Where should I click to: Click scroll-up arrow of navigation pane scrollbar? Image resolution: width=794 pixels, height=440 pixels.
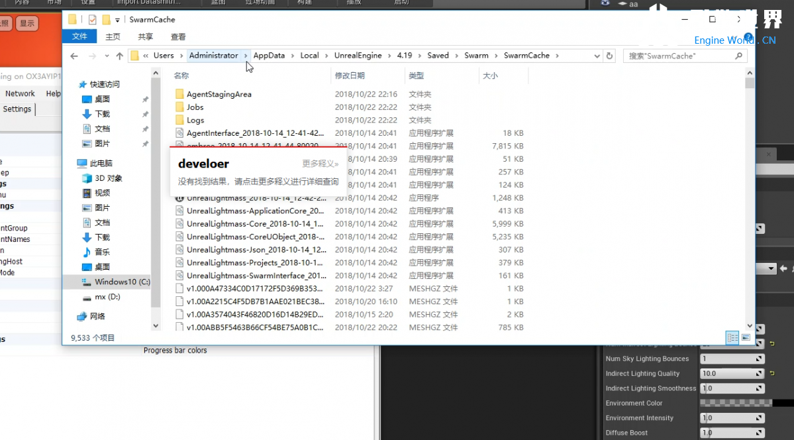click(x=156, y=74)
